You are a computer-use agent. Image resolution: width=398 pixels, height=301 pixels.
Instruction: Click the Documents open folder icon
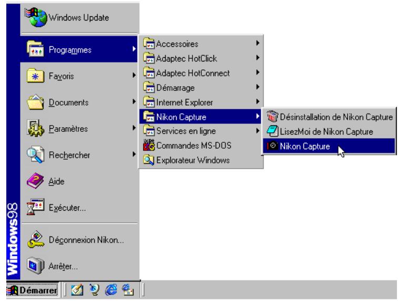[35, 102]
